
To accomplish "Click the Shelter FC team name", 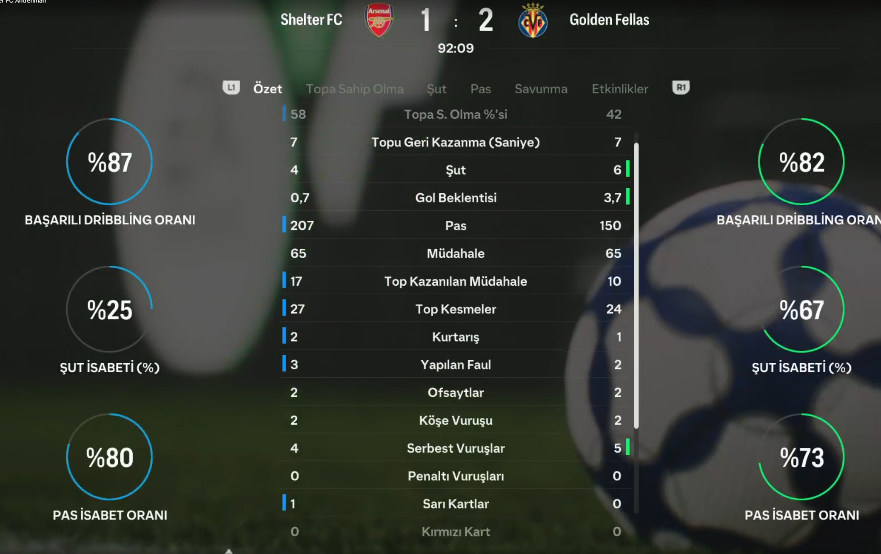I will tap(311, 20).
